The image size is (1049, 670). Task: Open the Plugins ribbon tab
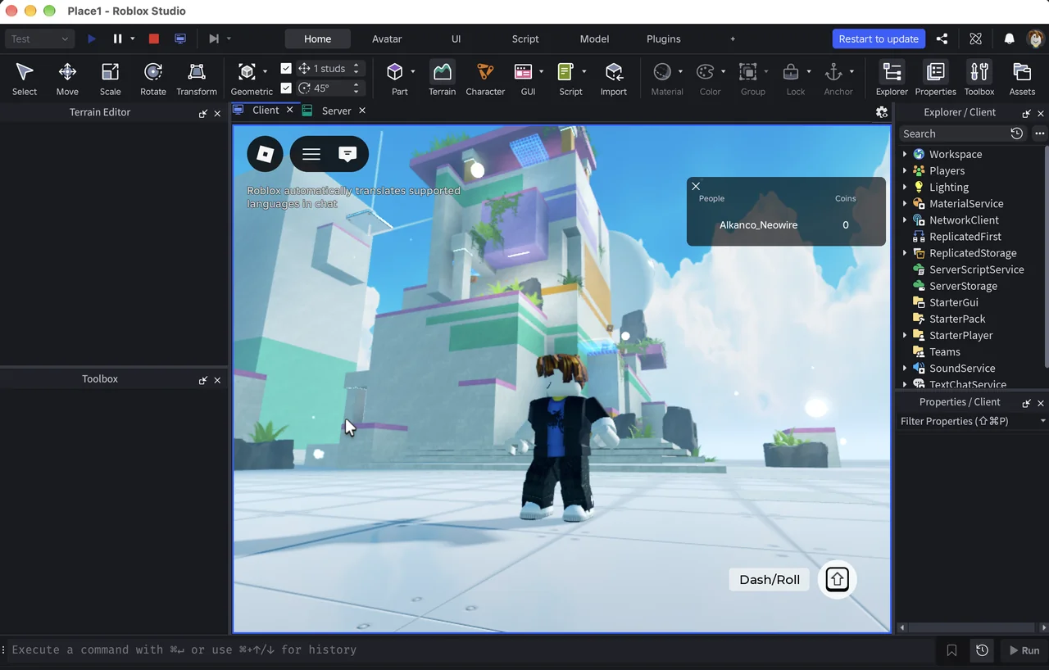(663, 38)
